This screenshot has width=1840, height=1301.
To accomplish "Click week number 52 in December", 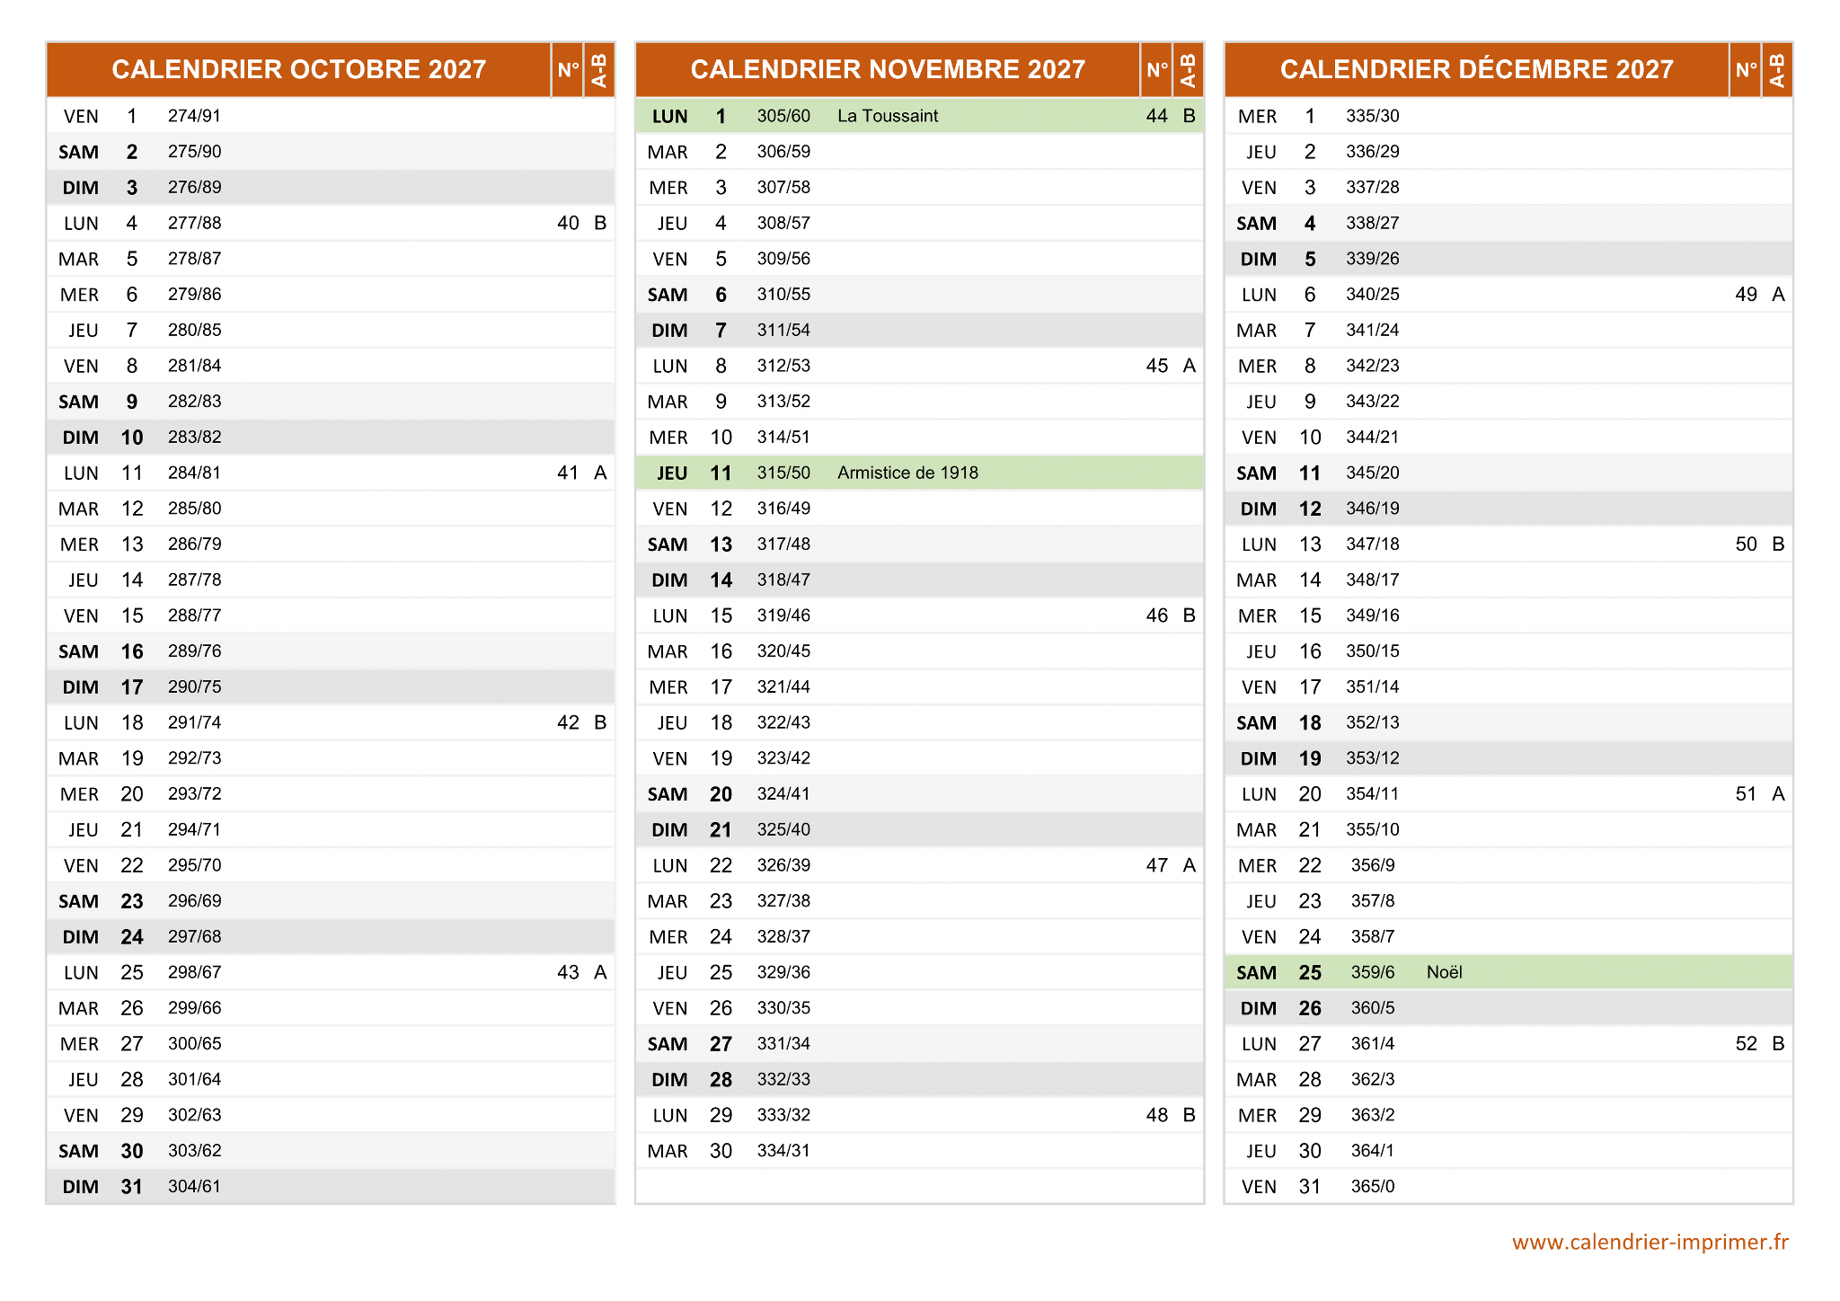I will [1746, 1043].
